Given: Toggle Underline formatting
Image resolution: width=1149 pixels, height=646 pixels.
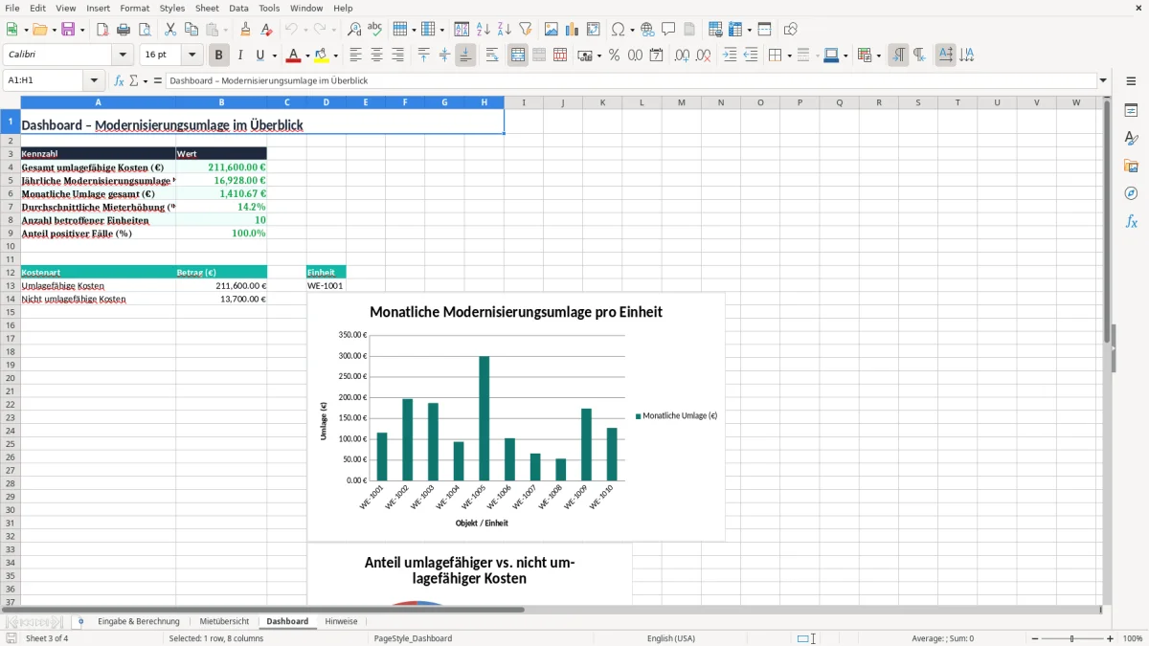Looking at the screenshot, I should tap(259, 56).
